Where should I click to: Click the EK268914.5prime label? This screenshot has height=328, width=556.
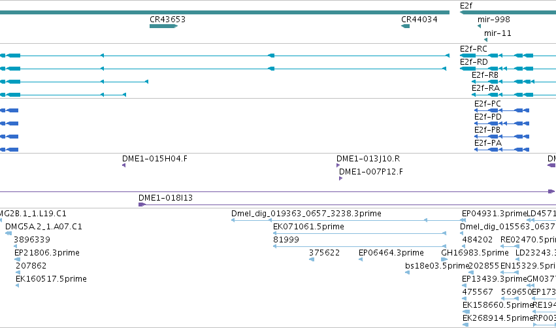498,318
